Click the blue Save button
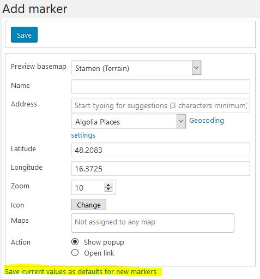 (24, 34)
